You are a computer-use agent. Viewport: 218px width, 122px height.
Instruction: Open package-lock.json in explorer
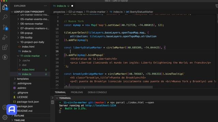28,102
